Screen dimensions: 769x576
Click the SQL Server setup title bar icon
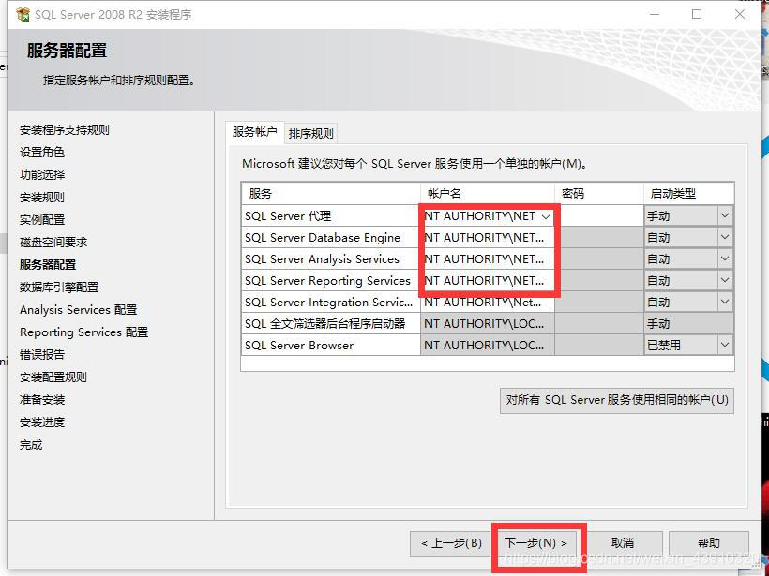pos(23,14)
